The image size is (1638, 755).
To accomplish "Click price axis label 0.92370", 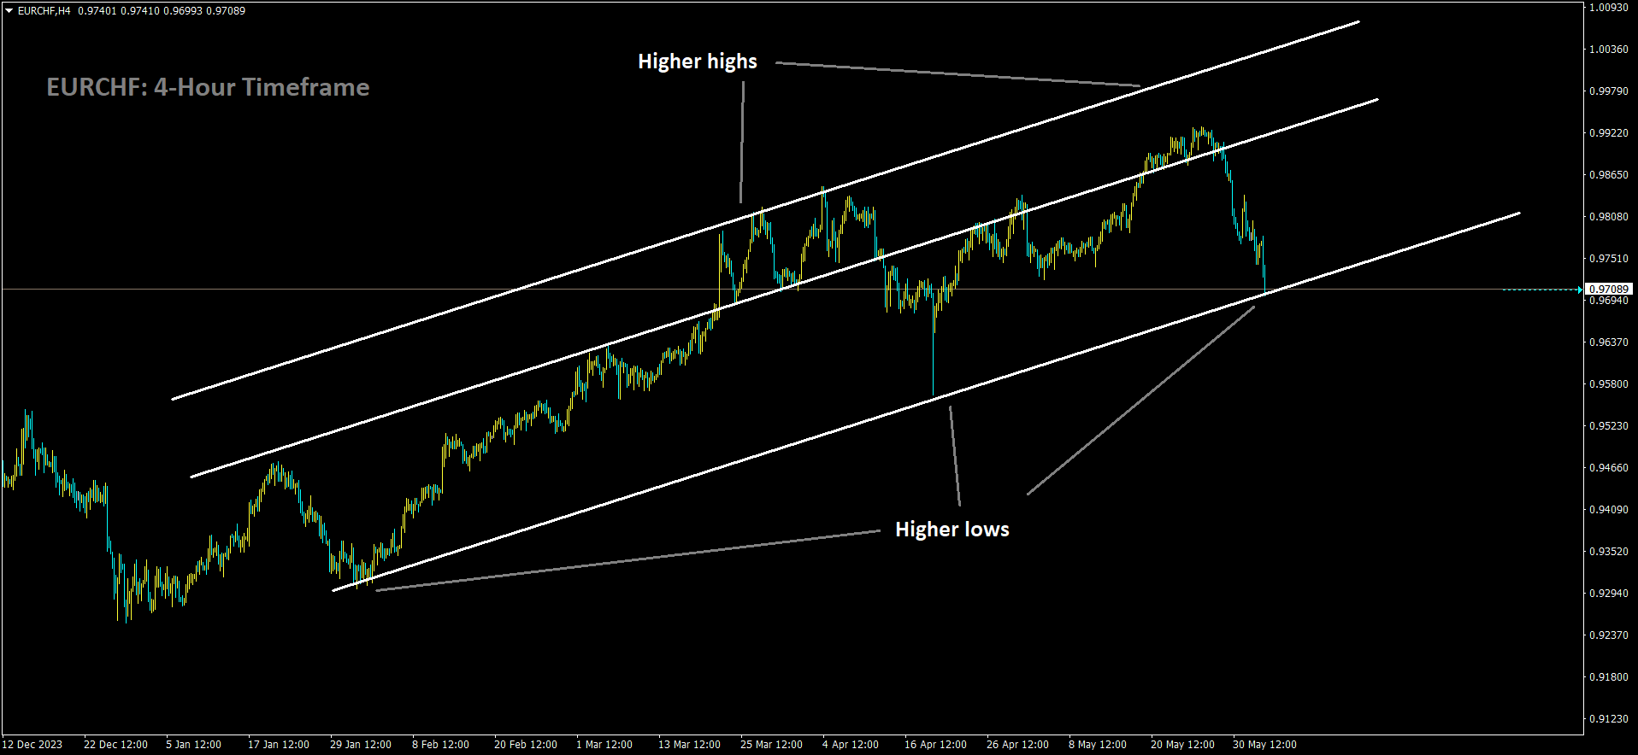I will point(1608,635).
